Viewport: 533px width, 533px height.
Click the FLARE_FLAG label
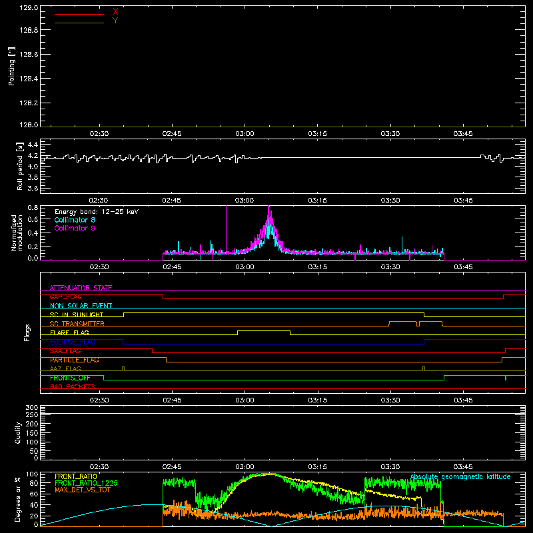click(x=69, y=332)
